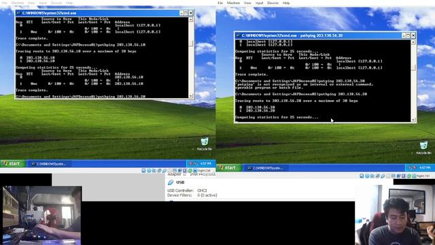Click network indicator in left VM status bar
435x245 pixels.
coord(159,171)
